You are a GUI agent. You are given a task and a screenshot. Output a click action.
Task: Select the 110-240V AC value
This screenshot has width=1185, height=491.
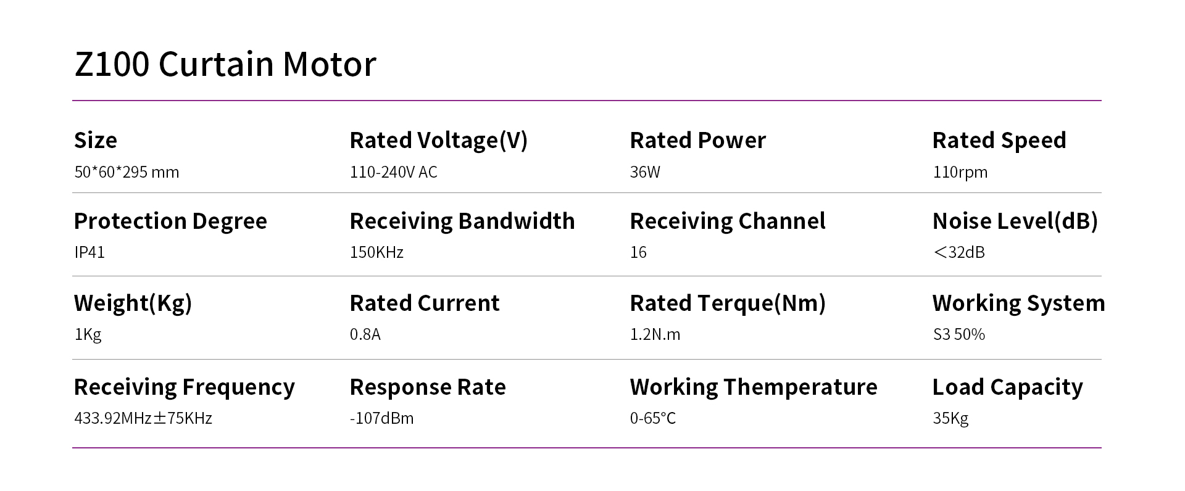pos(393,172)
